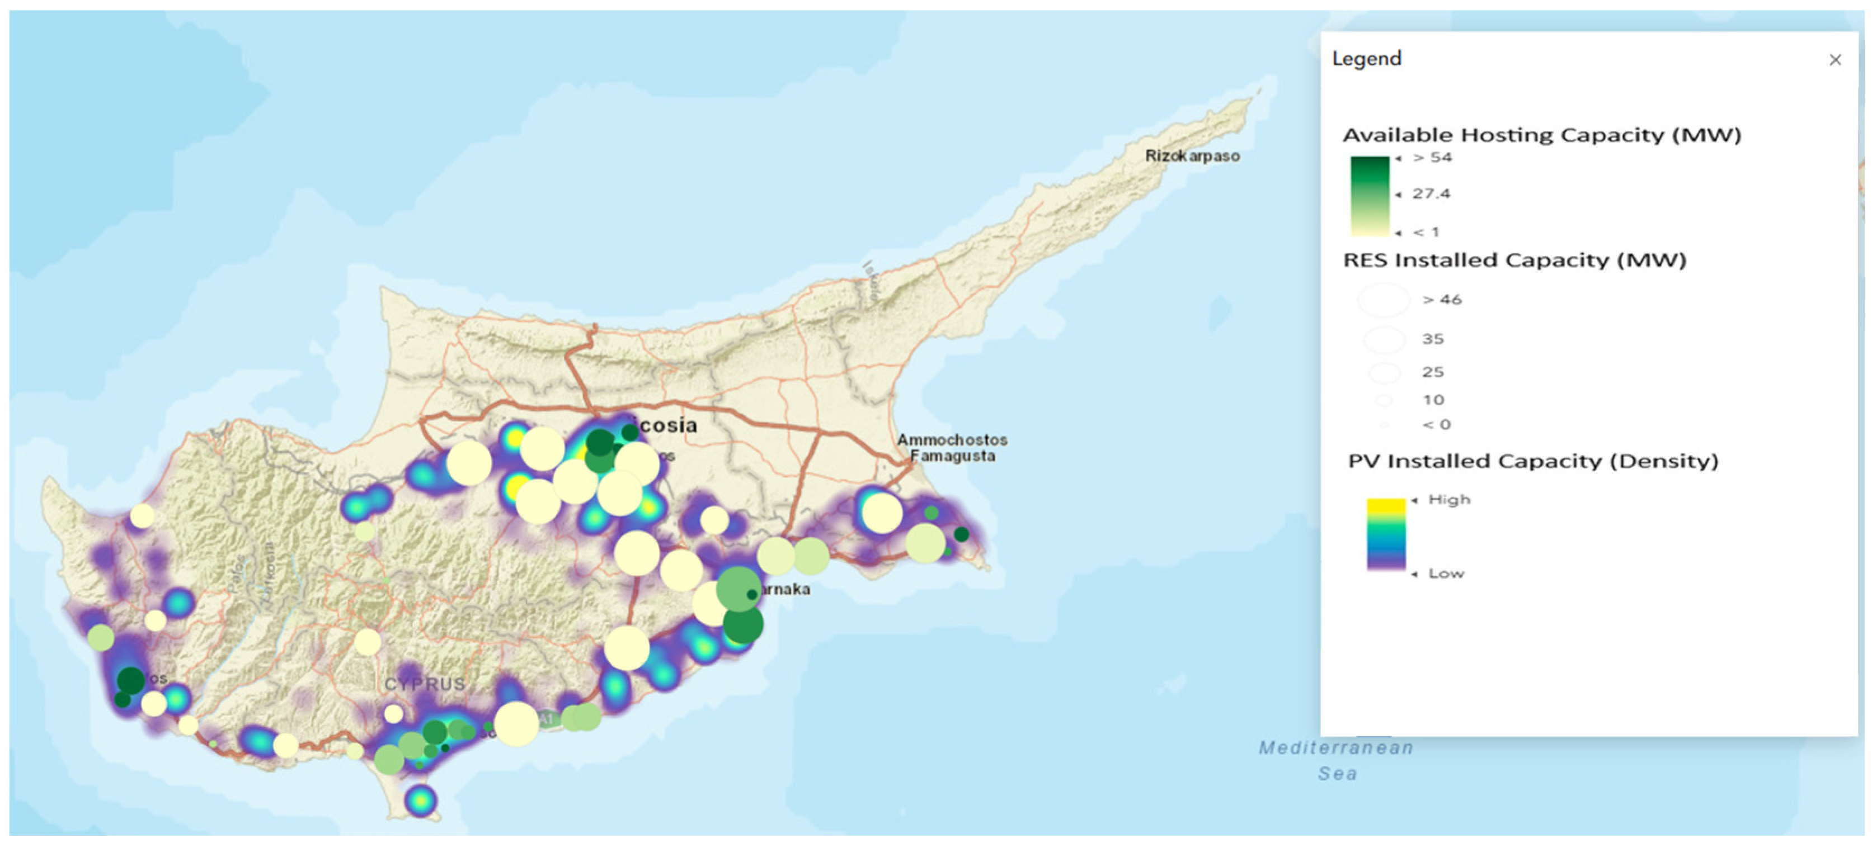This screenshot has height=848, width=1872.
Task: Click the Mediterranean Sea label
Action: 1337,760
